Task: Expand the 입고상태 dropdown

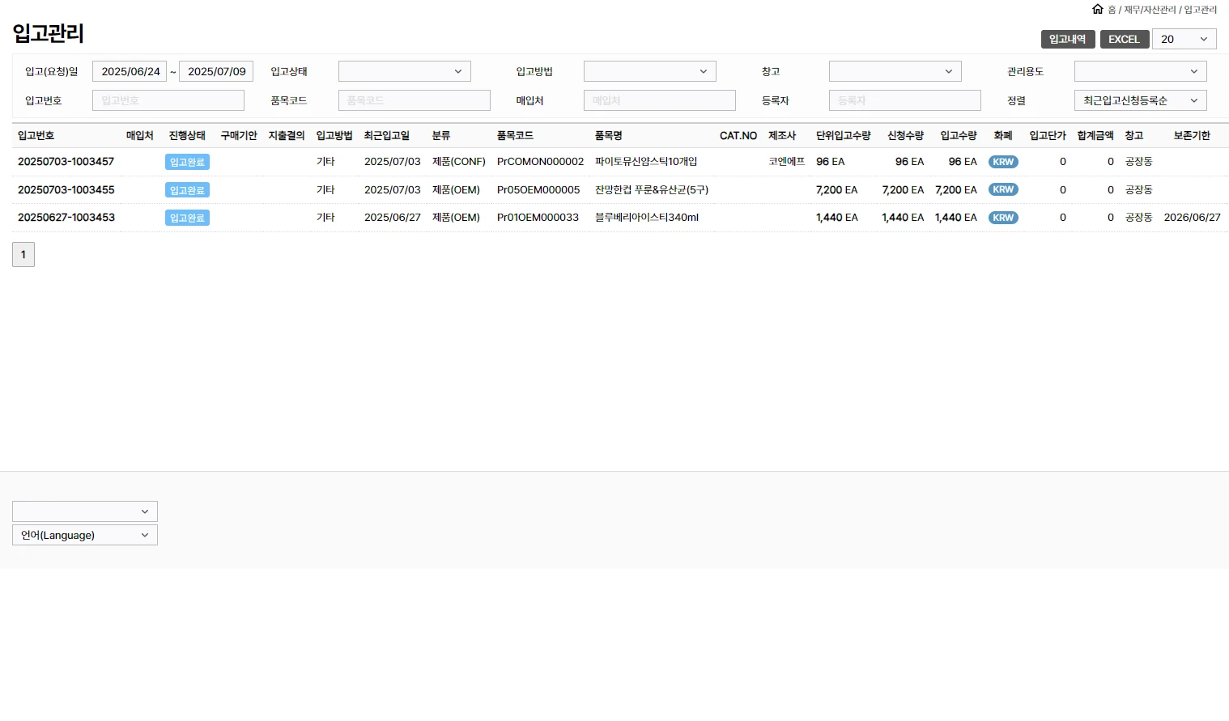Action: [x=404, y=71]
